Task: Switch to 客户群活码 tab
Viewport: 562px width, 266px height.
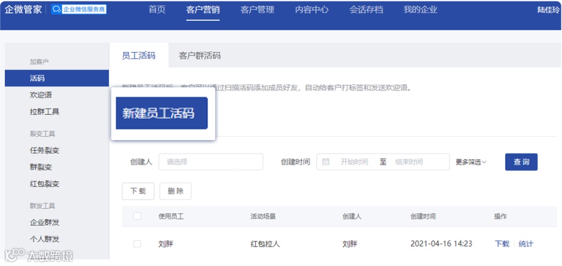Action: [x=200, y=56]
